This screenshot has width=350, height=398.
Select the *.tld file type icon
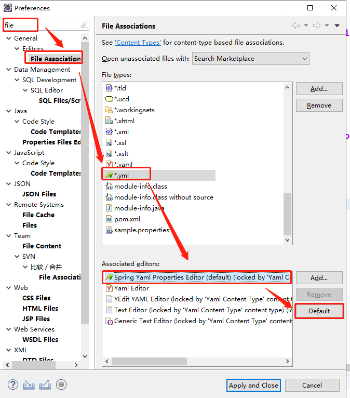(x=109, y=88)
